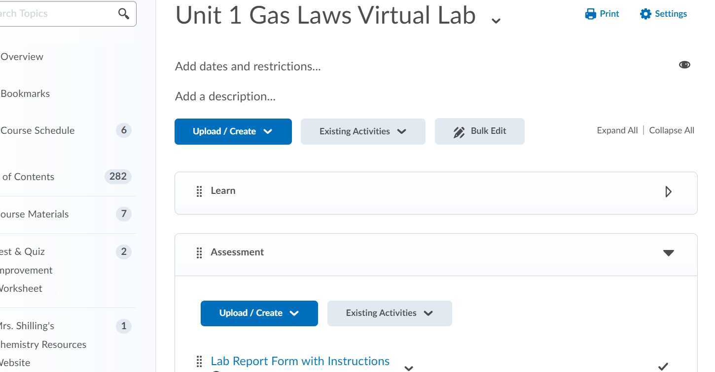Click the Print icon
Screen dimensions: 715x372
591,14
